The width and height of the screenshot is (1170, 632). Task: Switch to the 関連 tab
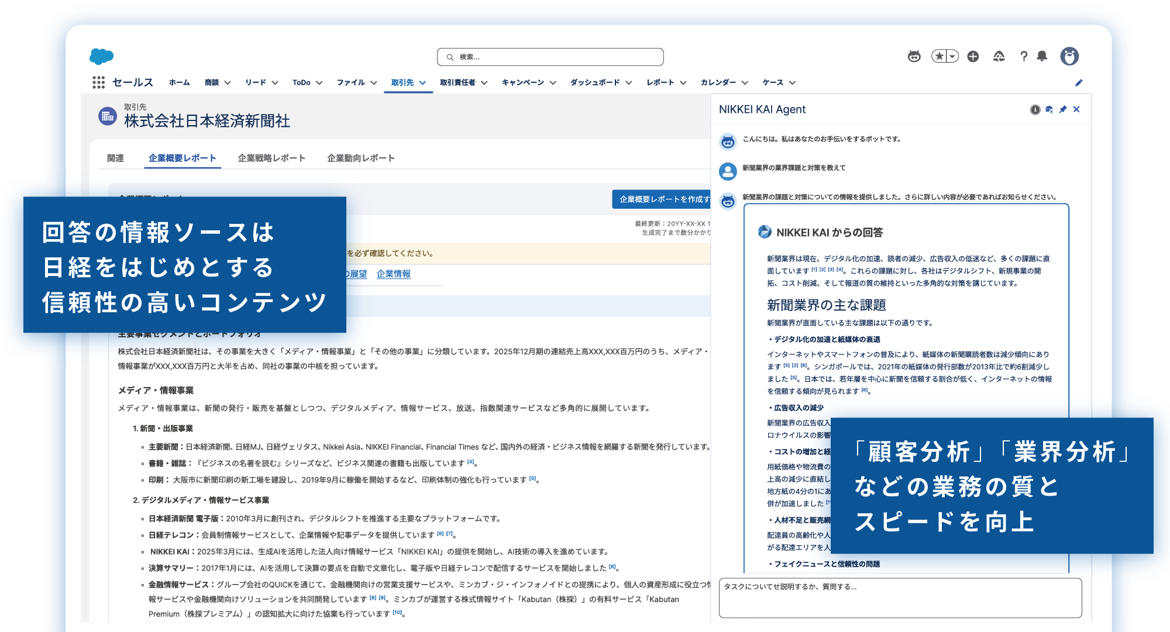[x=115, y=158]
